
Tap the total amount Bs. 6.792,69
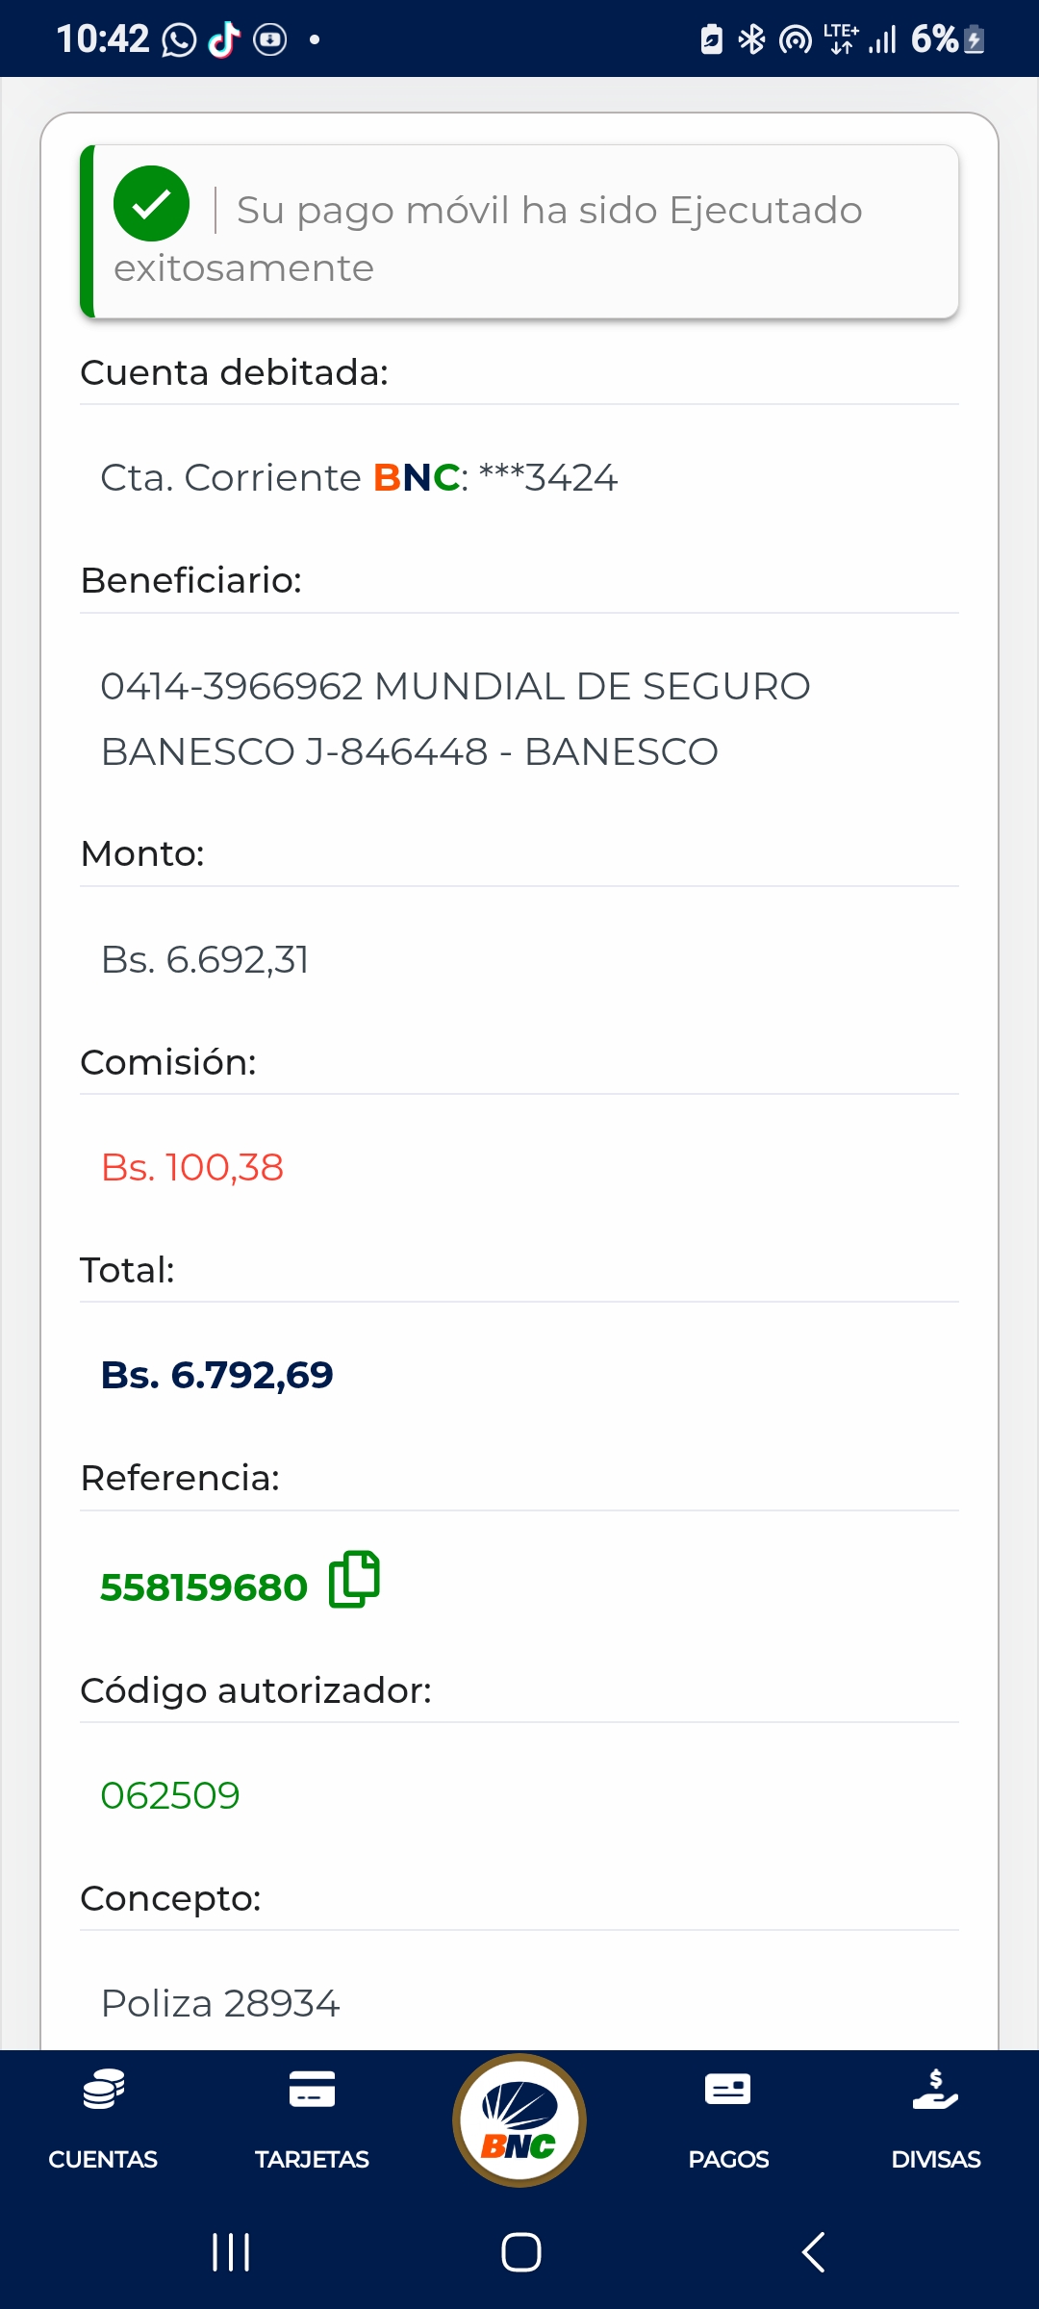tap(217, 1376)
